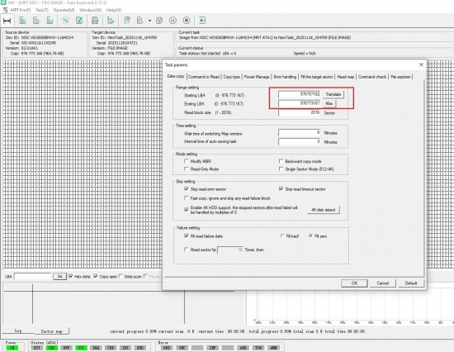Click the file tree structure toolbar icon
454x352 pixels.
(111, 21)
